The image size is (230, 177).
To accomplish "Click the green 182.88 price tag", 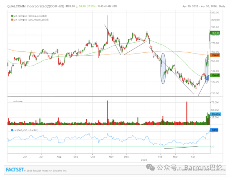I will [x=215, y=33].
